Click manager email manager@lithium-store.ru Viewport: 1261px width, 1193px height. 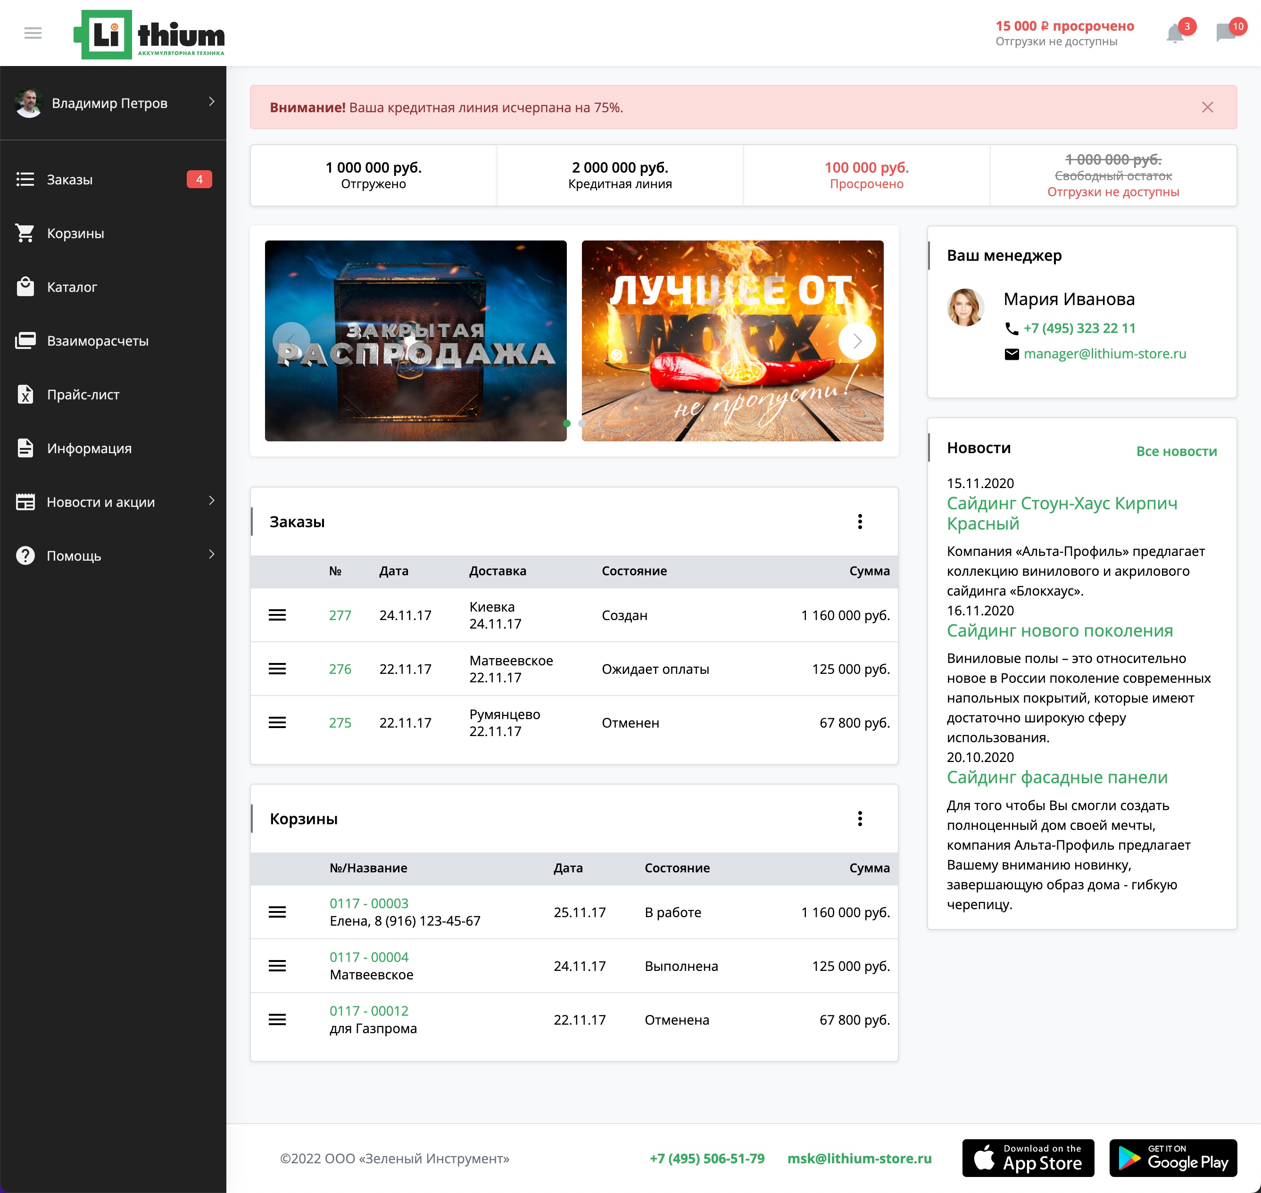click(x=1104, y=354)
